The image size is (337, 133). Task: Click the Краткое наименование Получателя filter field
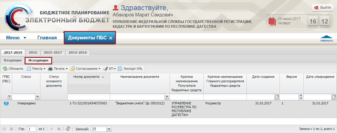click(x=187, y=97)
